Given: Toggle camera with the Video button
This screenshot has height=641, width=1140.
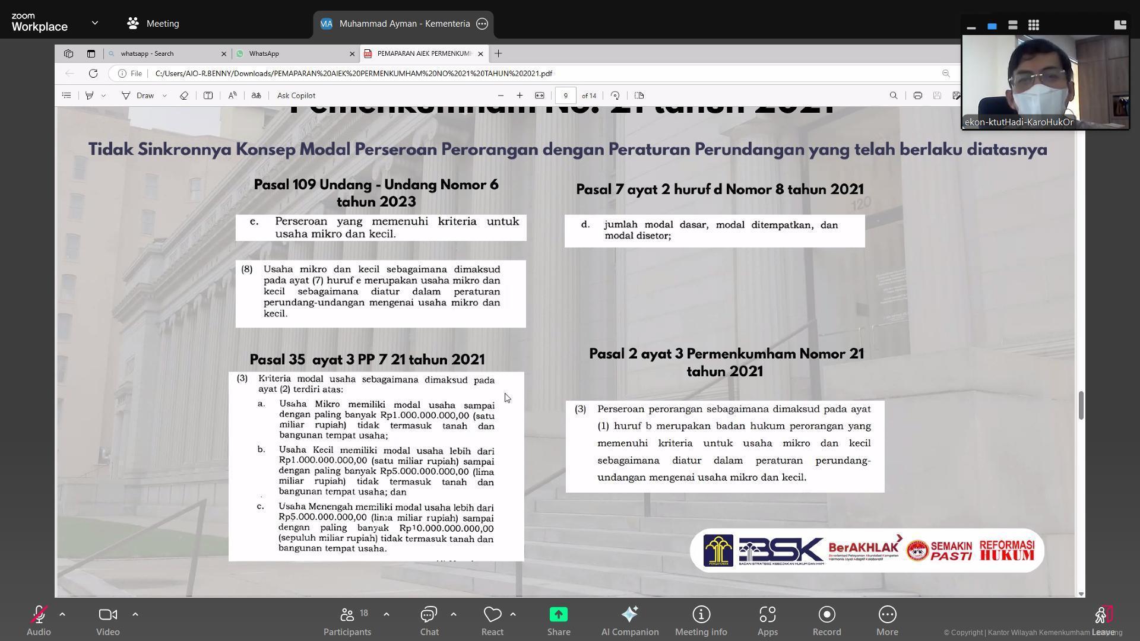Looking at the screenshot, I should pyautogui.click(x=107, y=620).
